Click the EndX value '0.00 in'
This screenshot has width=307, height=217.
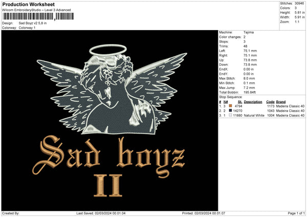[249, 69]
